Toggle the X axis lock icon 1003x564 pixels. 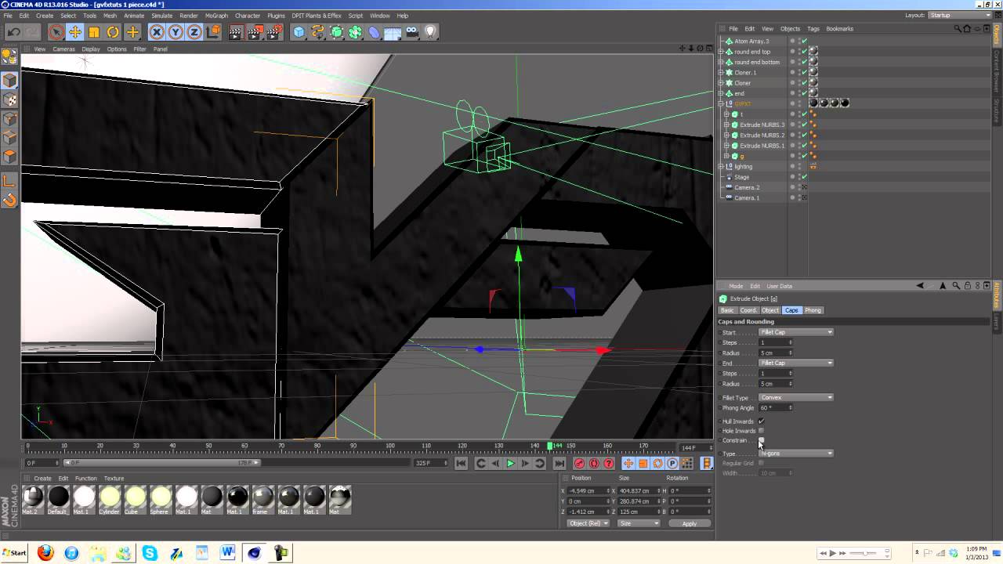pos(157,32)
